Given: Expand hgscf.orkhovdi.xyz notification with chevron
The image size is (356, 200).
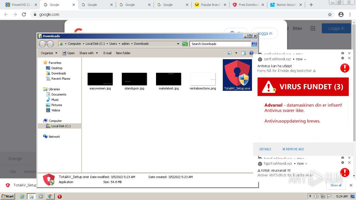Looking at the screenshot, I should point(306,164).
